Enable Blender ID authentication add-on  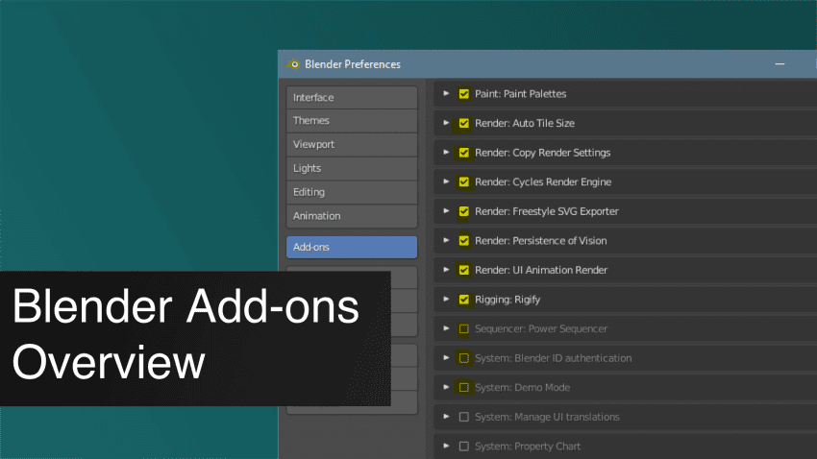click(x=463, y=358)
